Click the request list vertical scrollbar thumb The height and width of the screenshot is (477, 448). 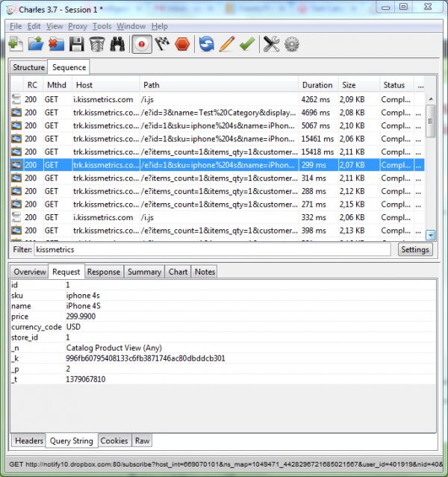pos(430,121)
